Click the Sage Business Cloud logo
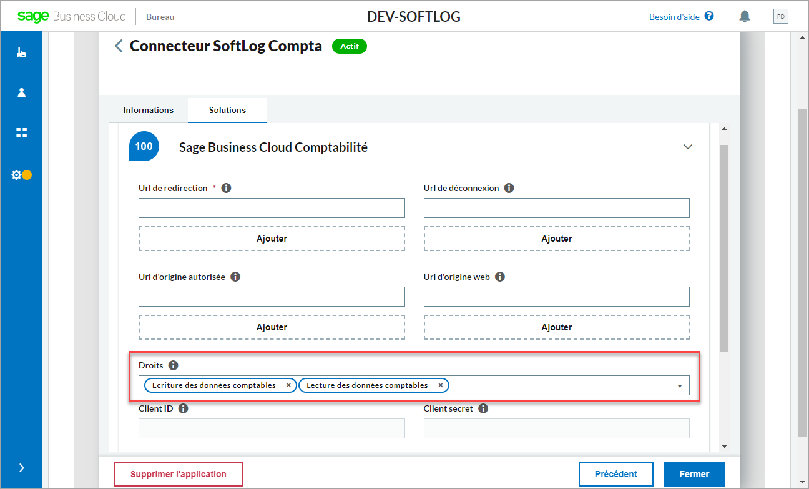Image resolution: width=809 pixels, height=489 pixels. pos(71,16)
